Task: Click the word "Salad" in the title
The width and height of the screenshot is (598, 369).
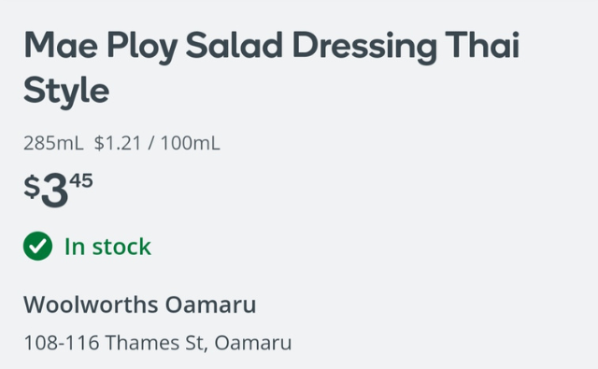Action: (x=234, y=45)
